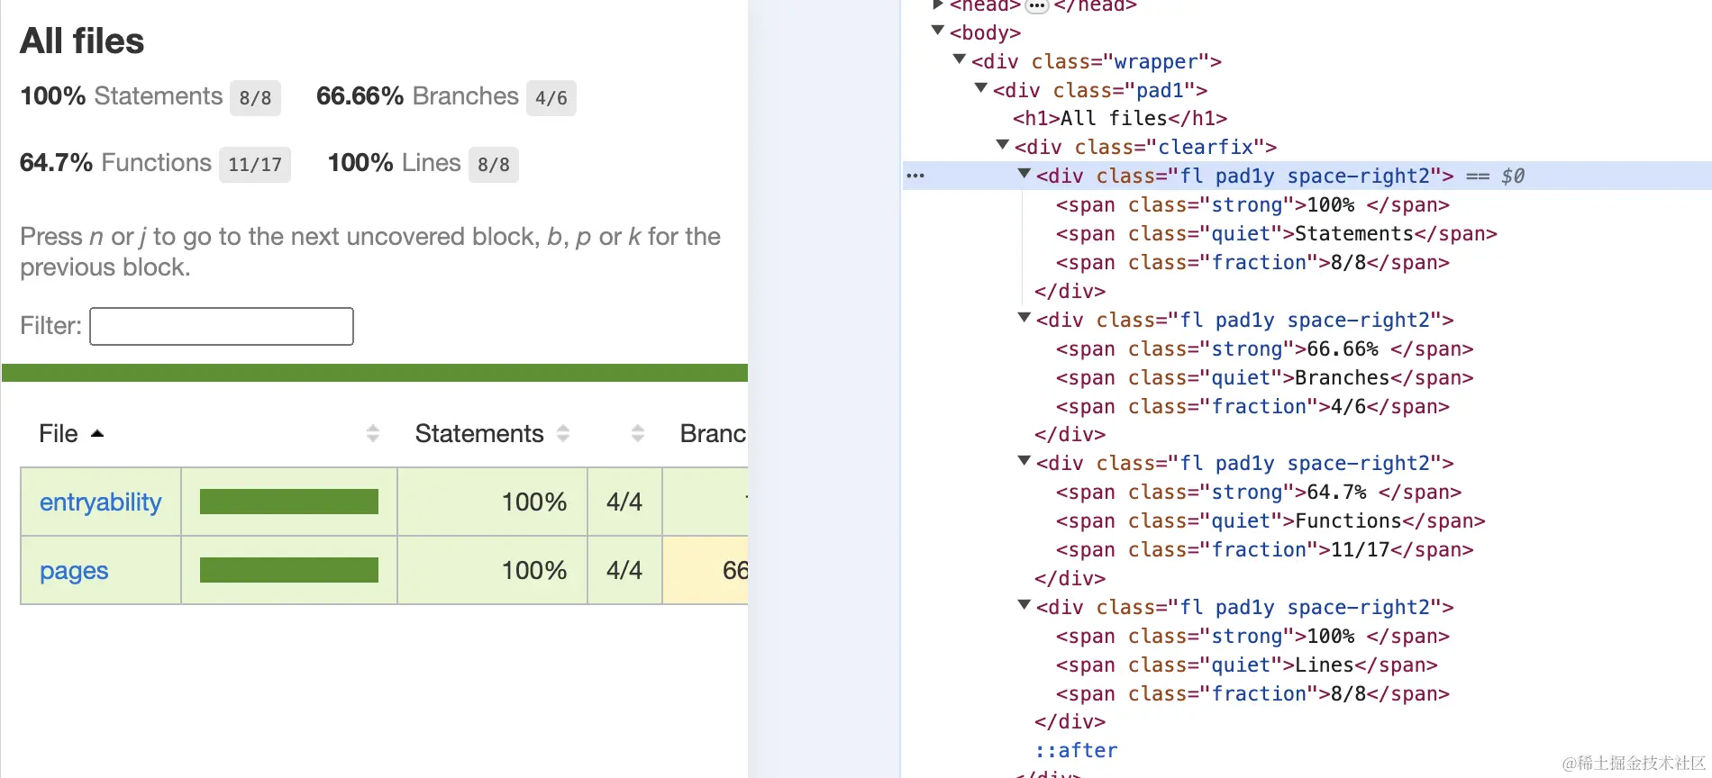Image resolution: width=1712 pixels, height=778 pixels.
Task: Click the entryability green coverage bar
Action: click(x=288, y=502)
